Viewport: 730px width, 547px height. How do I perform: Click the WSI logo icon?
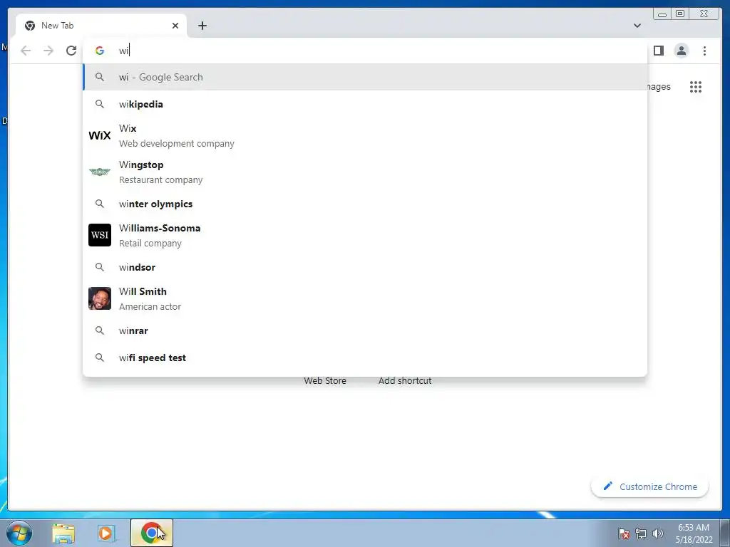[x=100, y=235]
